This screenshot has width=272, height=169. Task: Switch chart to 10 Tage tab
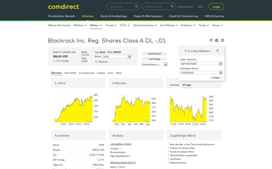[186, 85]
